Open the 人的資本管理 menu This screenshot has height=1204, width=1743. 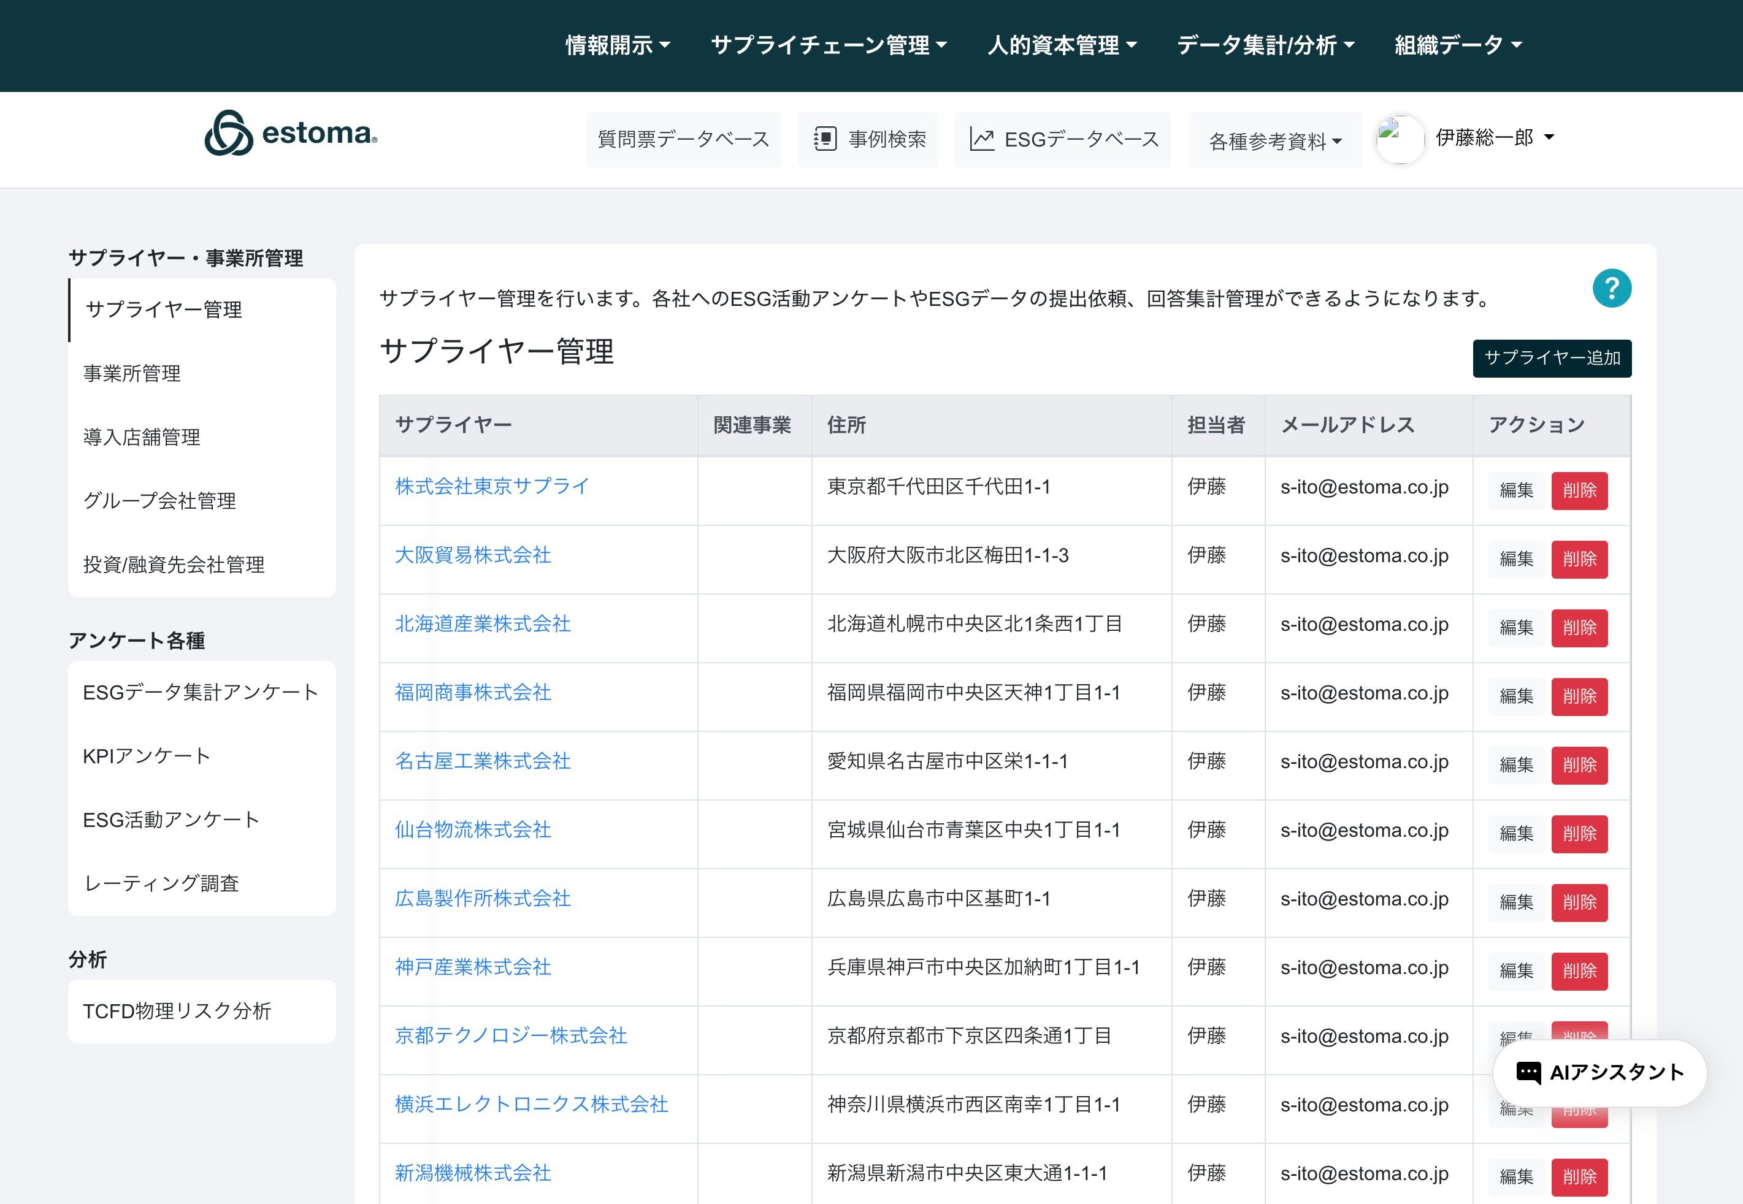pos(1062,45)
